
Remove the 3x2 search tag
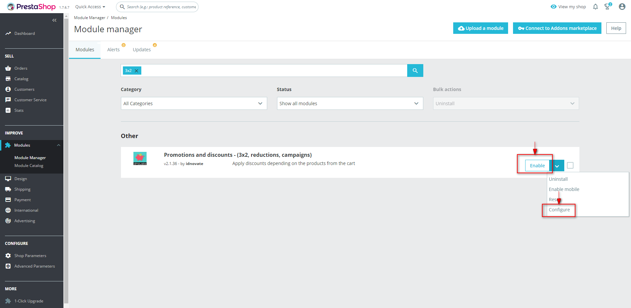tap(136, 71)
